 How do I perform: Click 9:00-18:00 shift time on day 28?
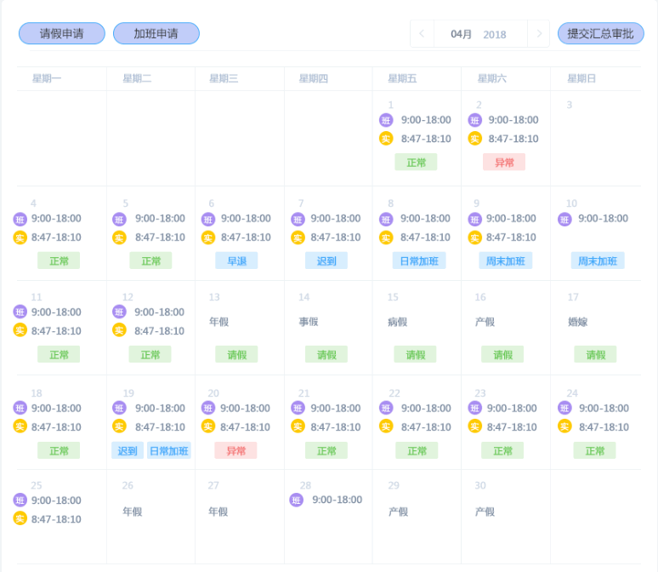coord(337,500)
